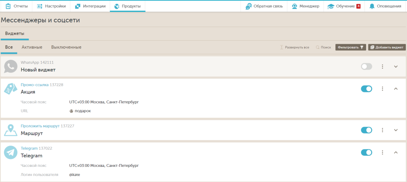This screenshot has height=182, width=407.
Task: Select the Продукты menu item
Action: coord(128,6)
